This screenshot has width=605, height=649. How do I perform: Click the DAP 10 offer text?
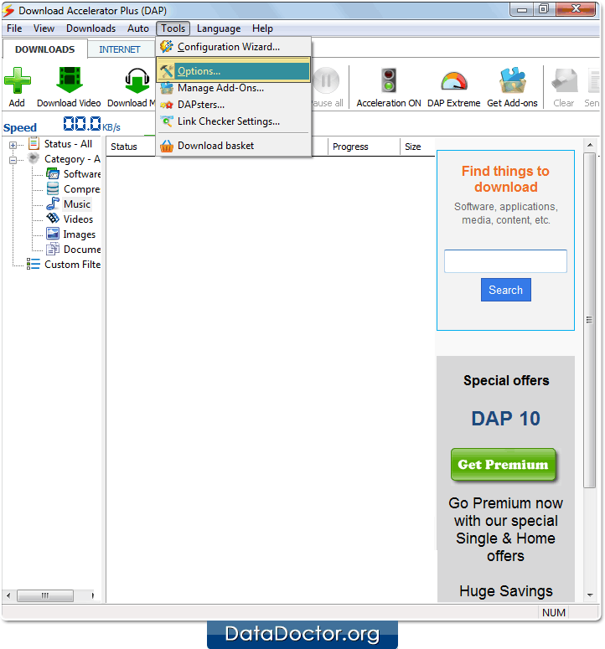(x=505, y=419)
